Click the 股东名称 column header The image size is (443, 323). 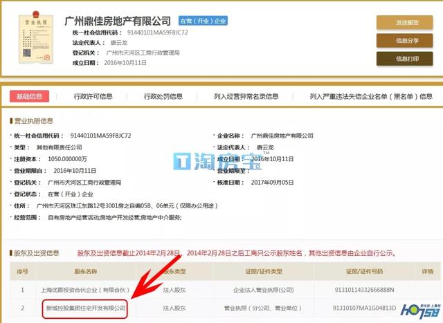pyautogui.click(x=82, y=272)
